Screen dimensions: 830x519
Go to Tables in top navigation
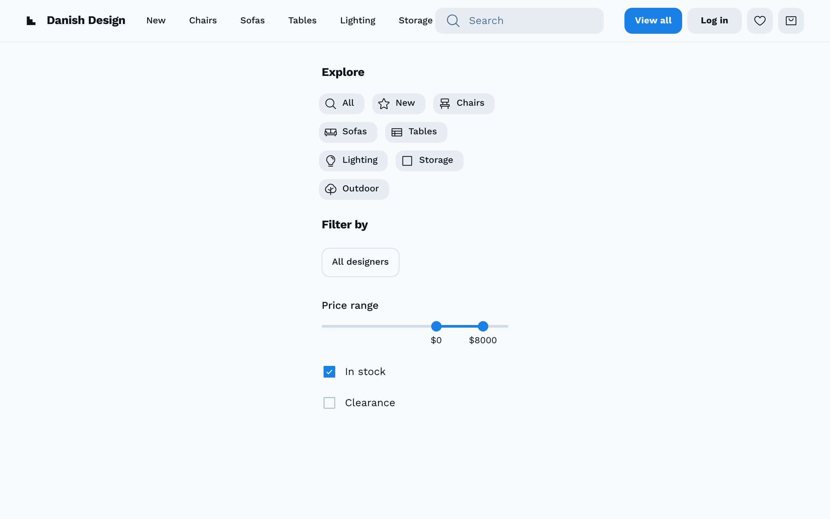tap(302, 20)
